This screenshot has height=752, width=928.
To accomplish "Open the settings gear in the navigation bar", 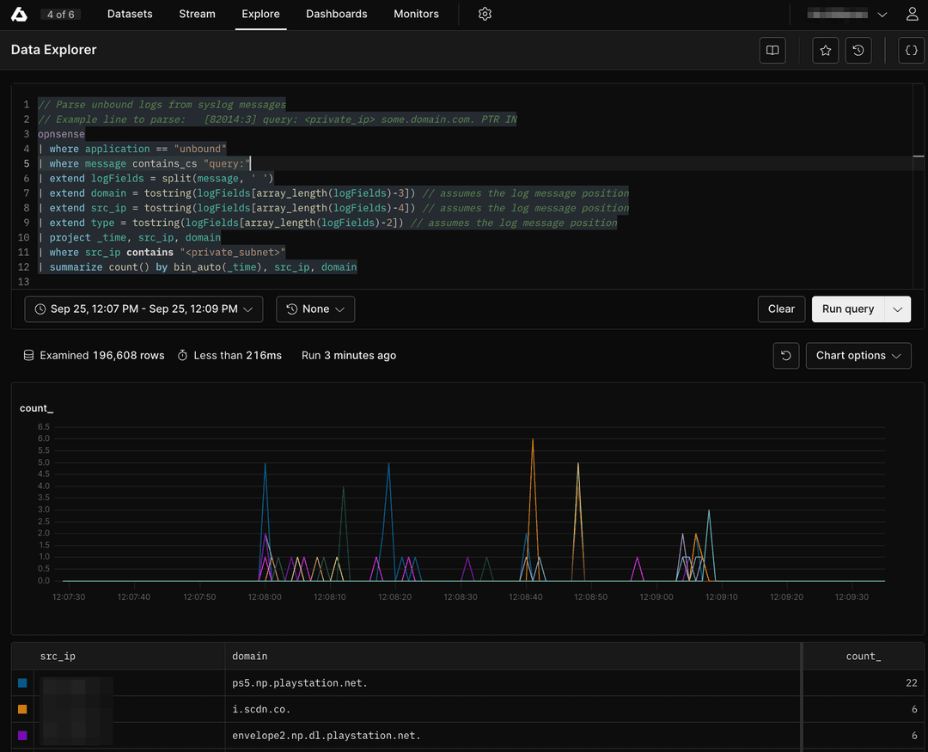I will pos(485,14).
